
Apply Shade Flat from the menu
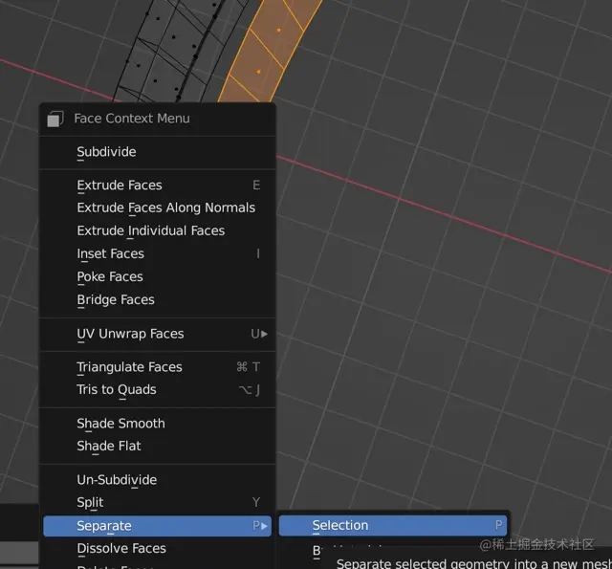pos(157,446)
